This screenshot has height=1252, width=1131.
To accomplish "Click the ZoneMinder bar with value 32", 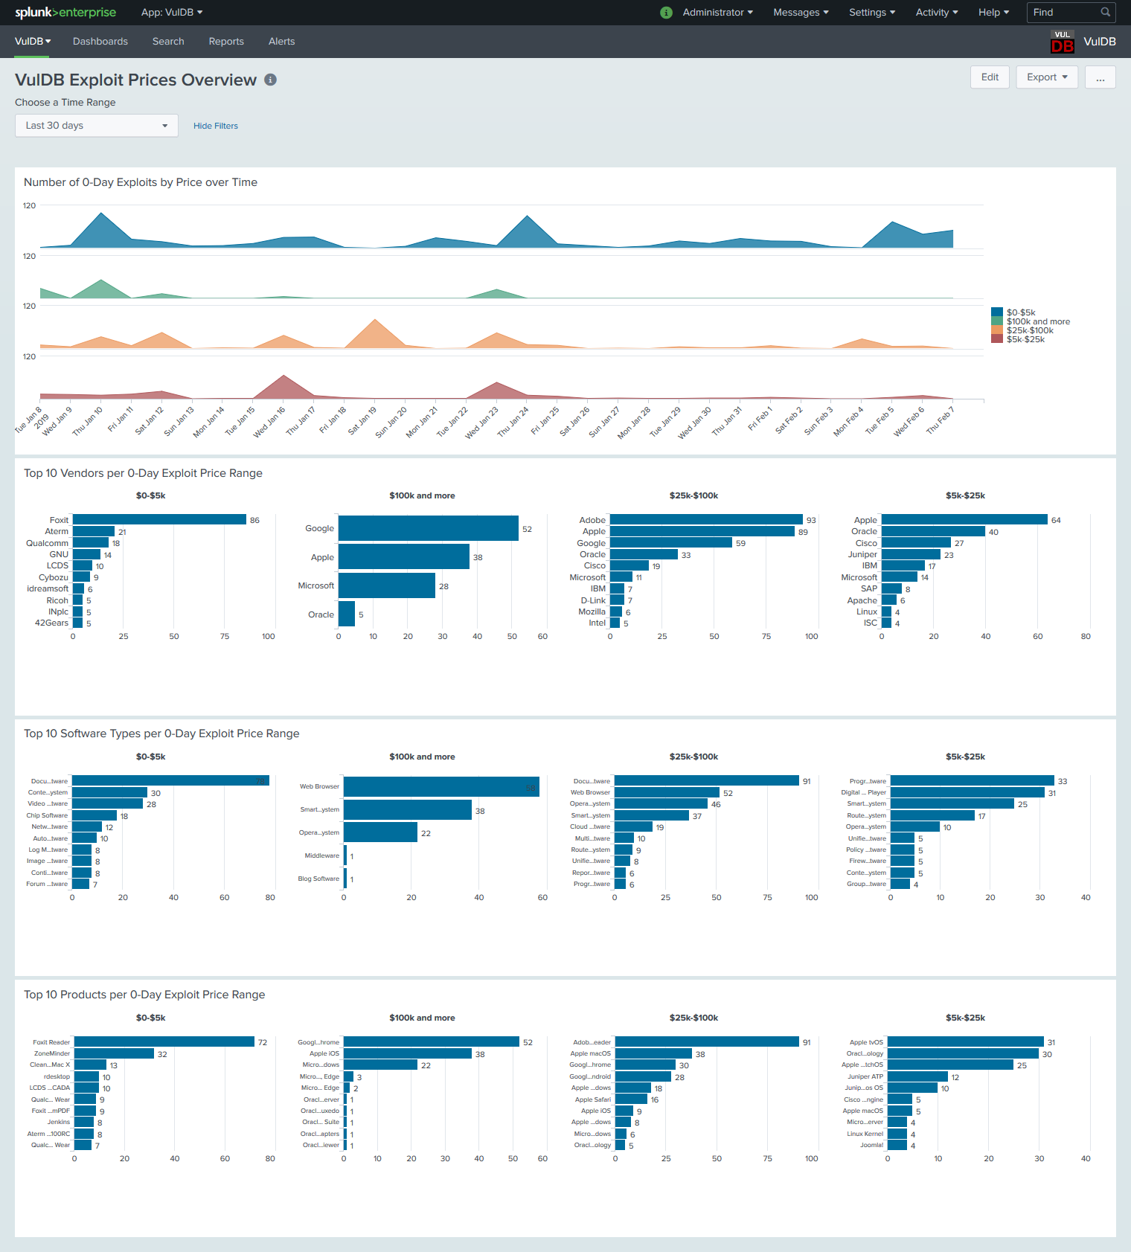I will [114, 1053].
